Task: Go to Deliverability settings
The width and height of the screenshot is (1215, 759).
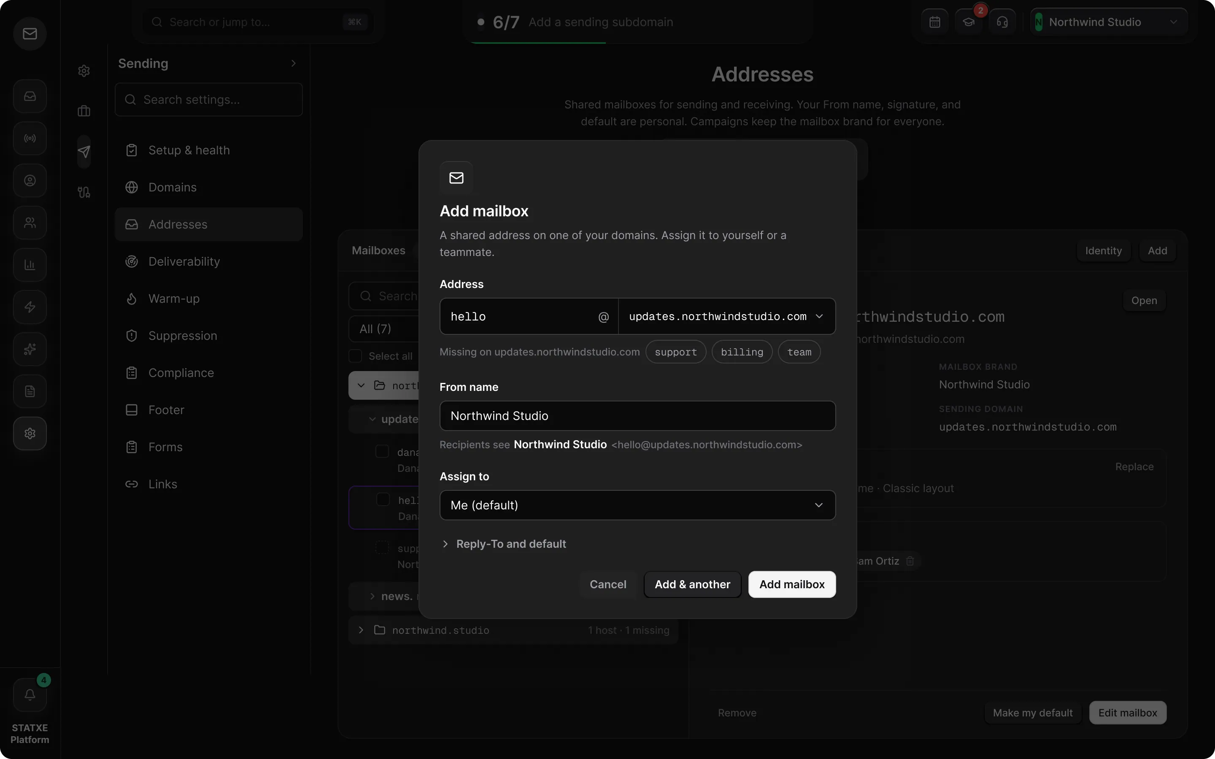Action: pos(208,261)
